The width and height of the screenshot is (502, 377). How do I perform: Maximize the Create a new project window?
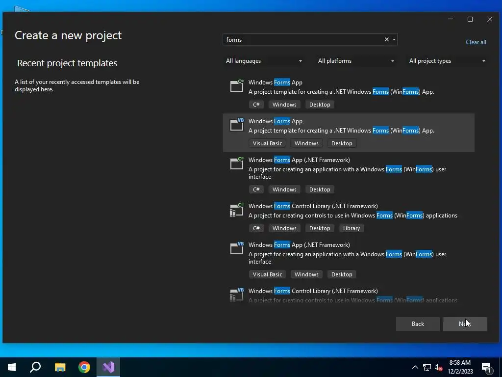pos(470,19)
